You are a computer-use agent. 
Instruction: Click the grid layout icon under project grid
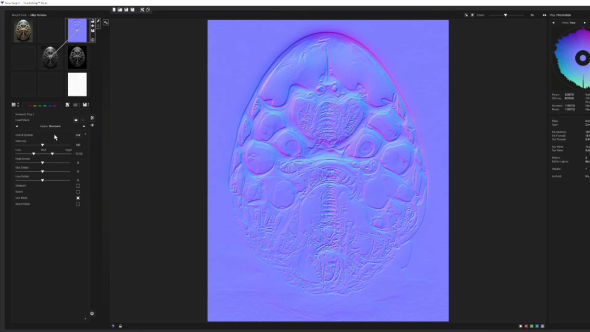click(14, 105)
